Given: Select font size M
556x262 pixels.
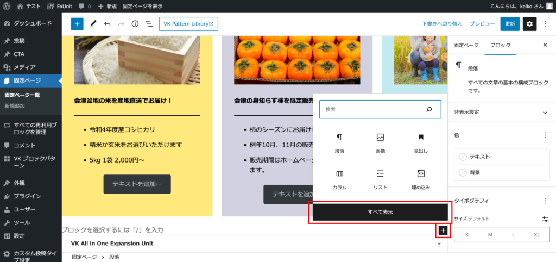Looking at the screenshot, I should pos(490,235).
